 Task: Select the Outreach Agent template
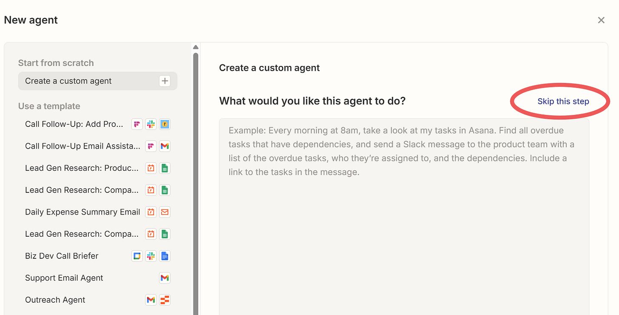click(98, 300)
